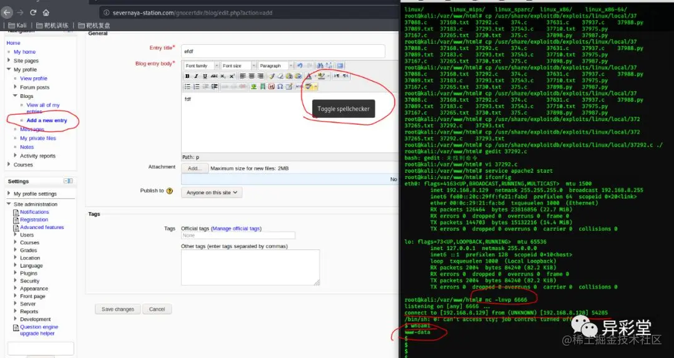This screenshot has width=674, height=358.
Task: Click Save changes button
Action: [x=118, y=309]
